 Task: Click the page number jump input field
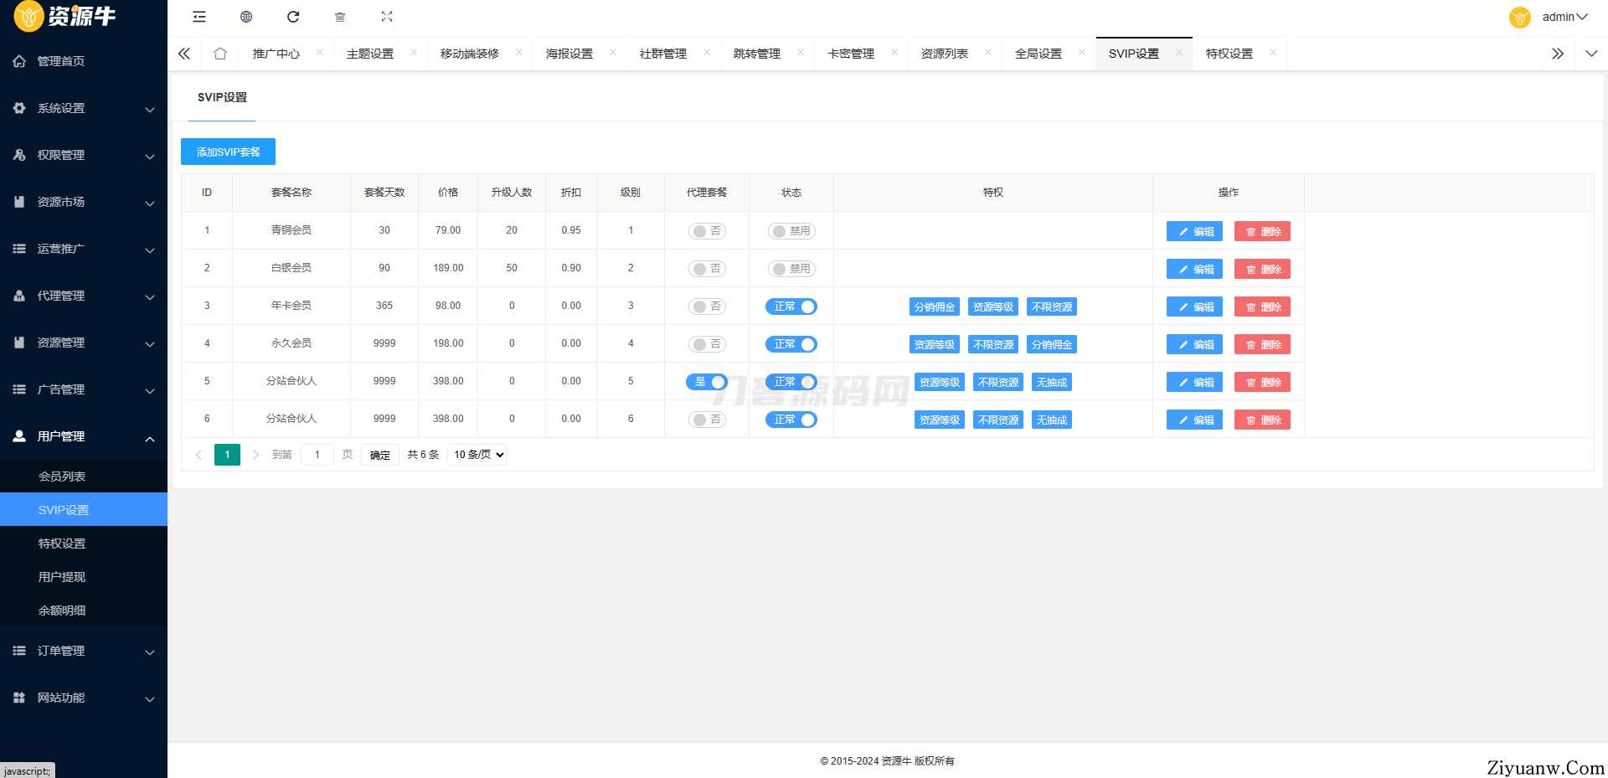click(x=317, y=455)
